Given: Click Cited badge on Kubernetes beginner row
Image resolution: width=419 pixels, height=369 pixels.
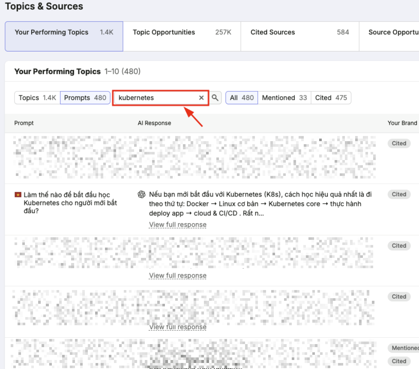Looking at the screenshot, I should (399, 194).
